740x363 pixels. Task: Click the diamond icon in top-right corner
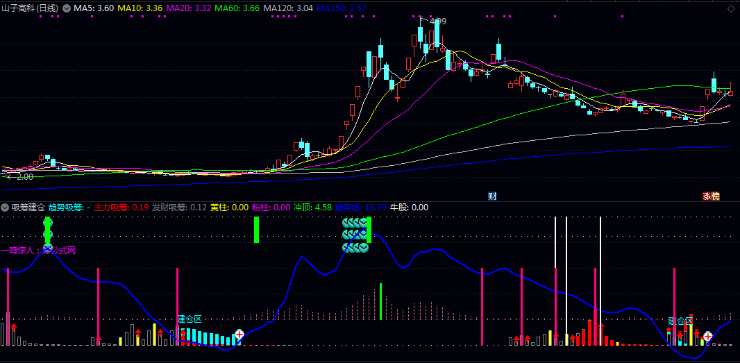[x=733, y=8]
